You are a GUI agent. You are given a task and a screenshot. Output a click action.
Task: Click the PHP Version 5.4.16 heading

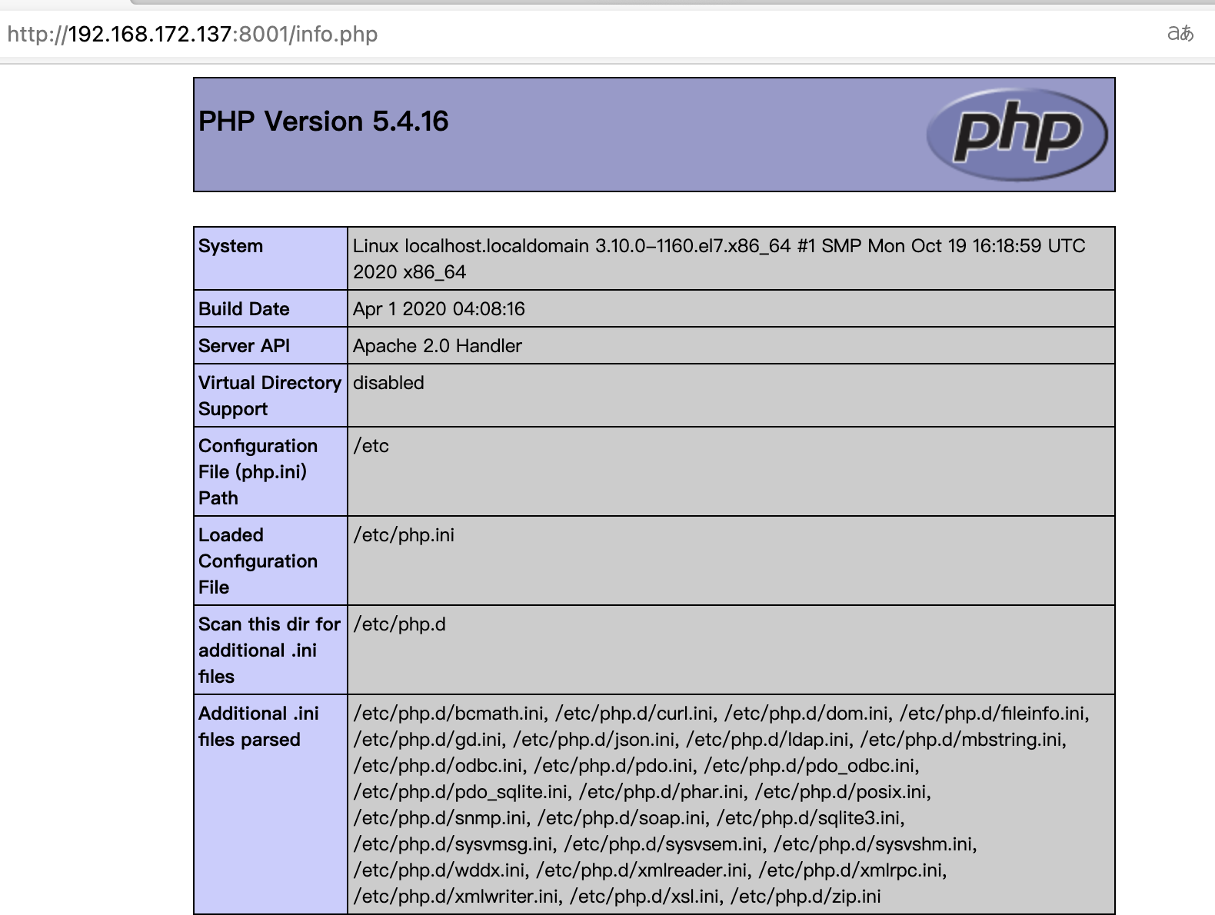point(324,121)
